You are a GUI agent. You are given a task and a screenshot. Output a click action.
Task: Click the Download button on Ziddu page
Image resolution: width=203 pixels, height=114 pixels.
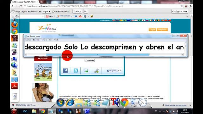89,60
